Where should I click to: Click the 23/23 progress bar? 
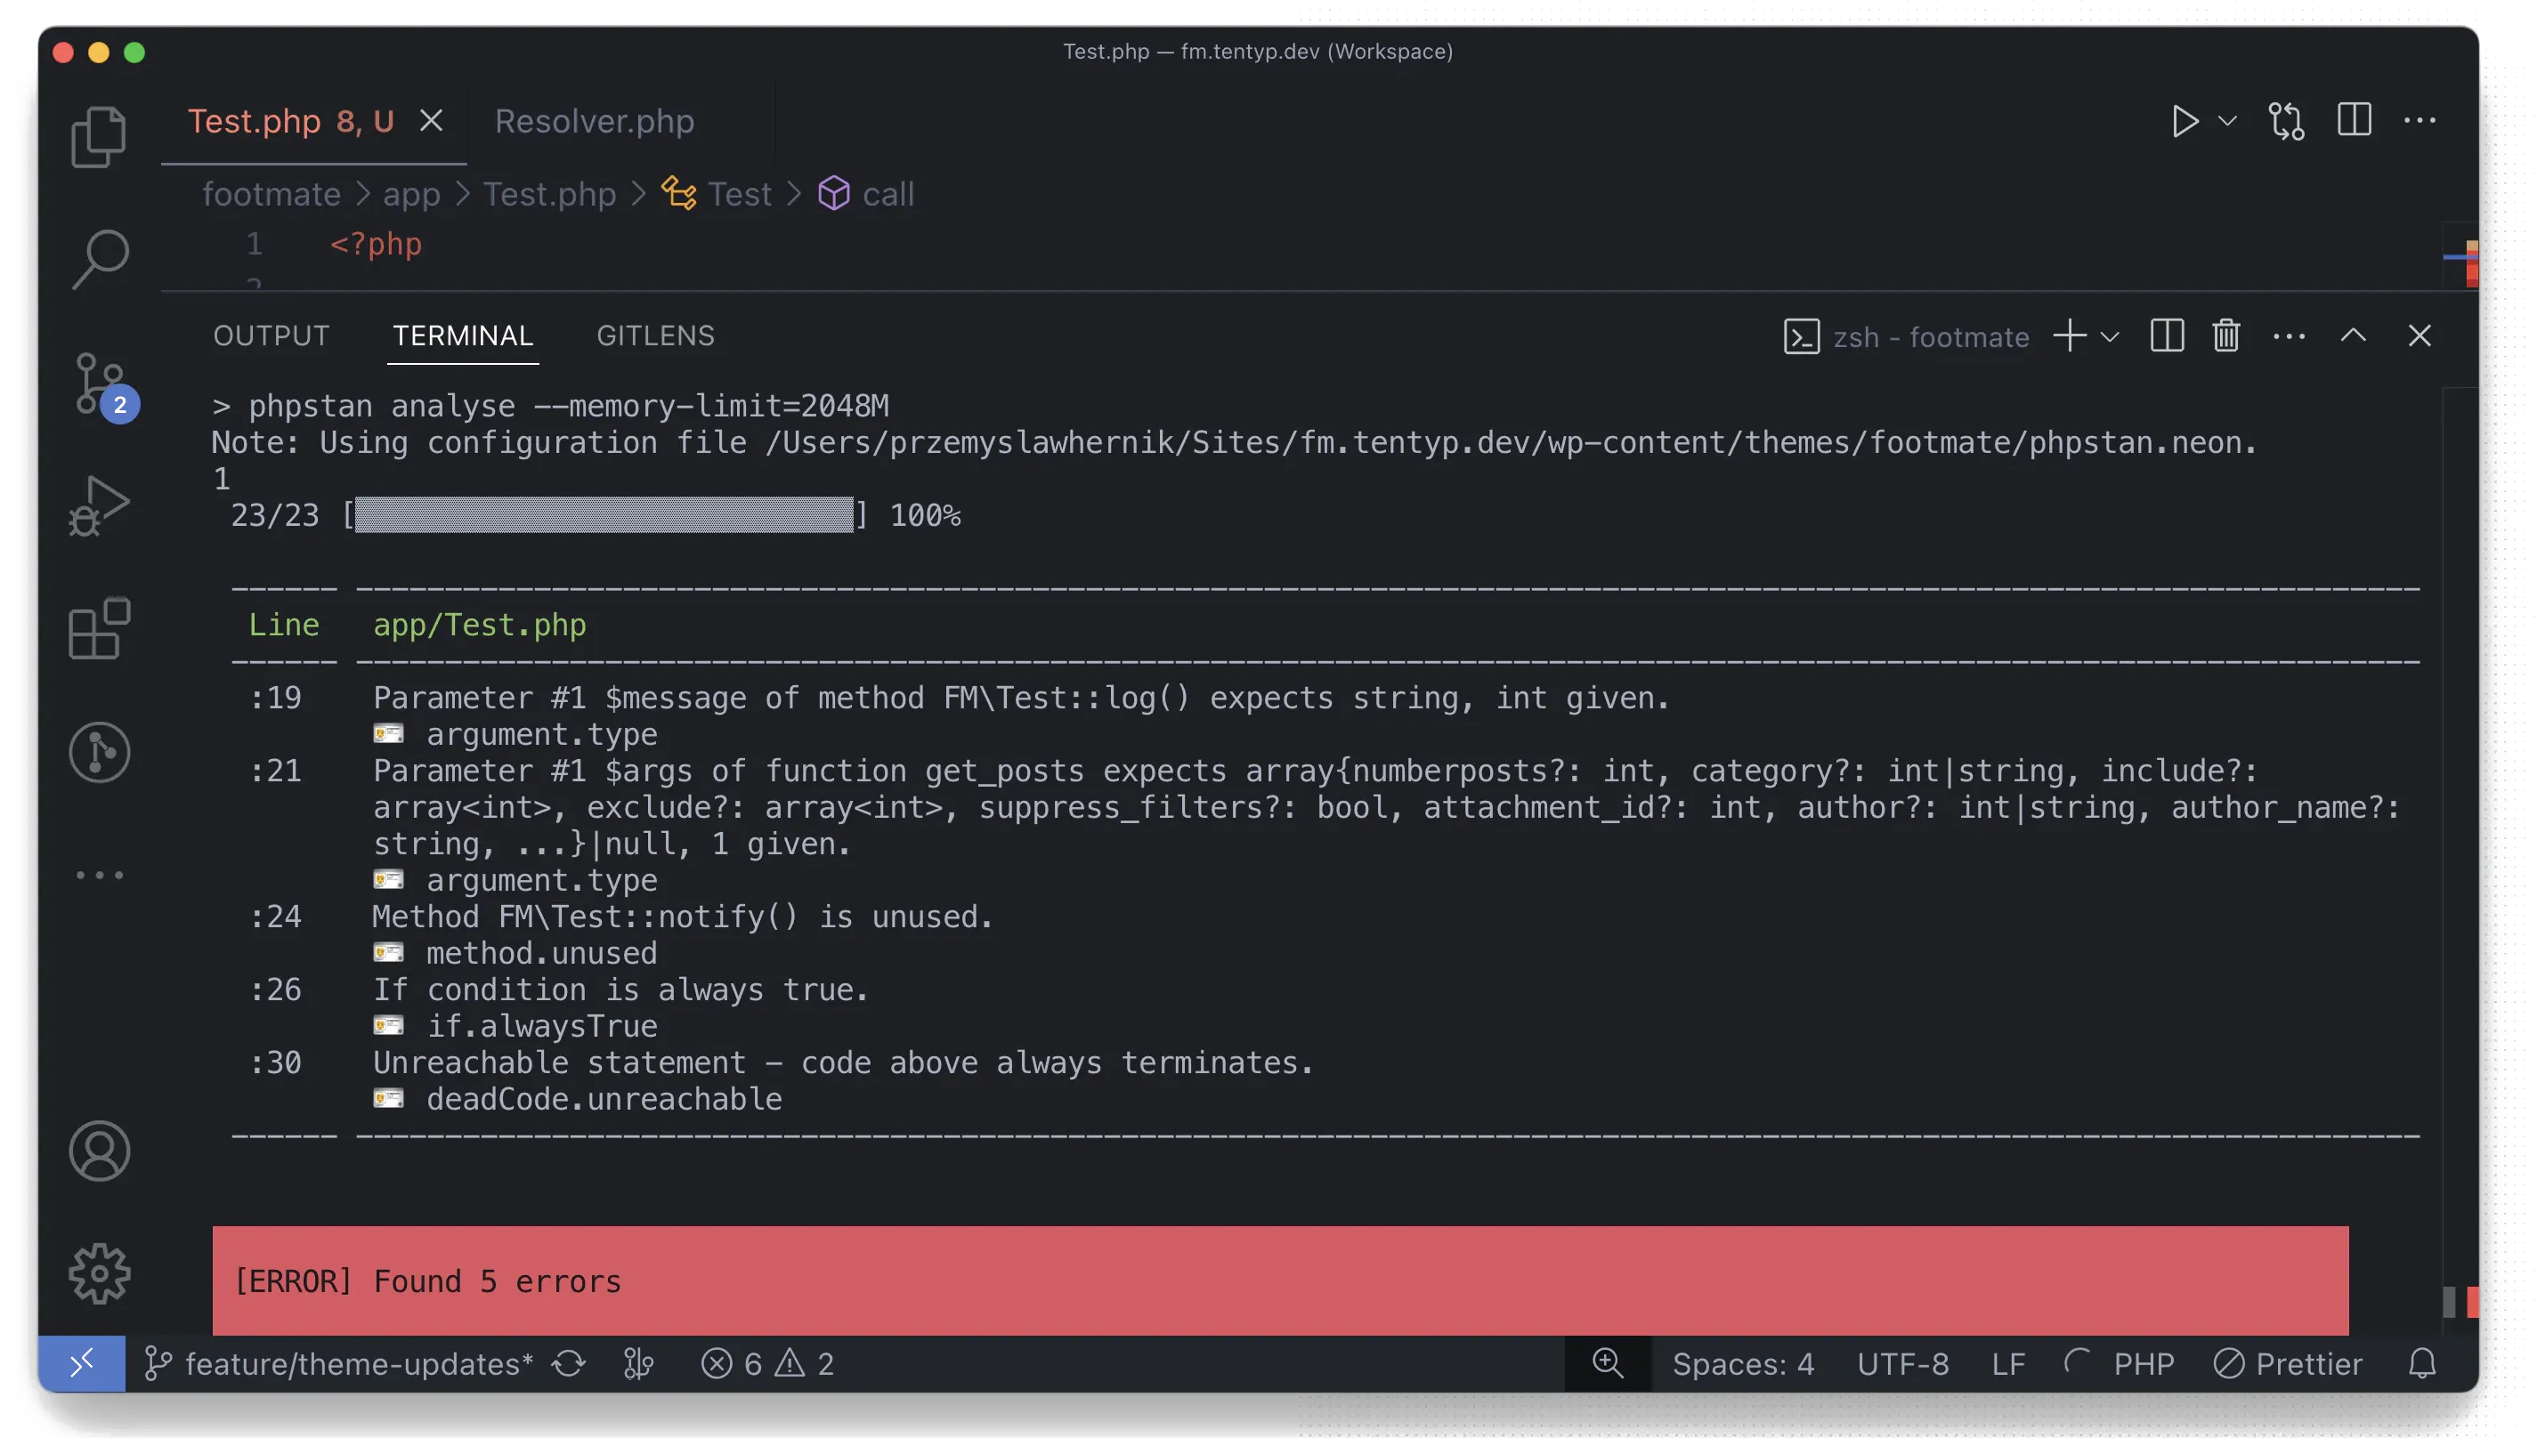click(604, 515)
